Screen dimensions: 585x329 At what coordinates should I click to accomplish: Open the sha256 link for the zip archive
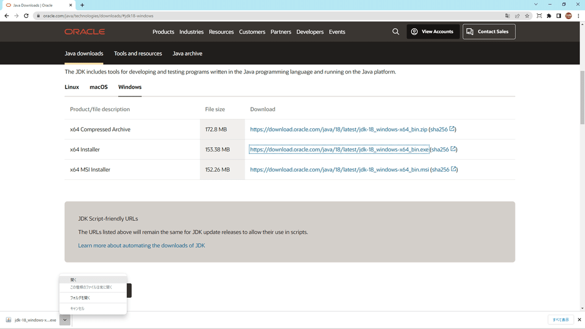(x=442, y=129)
